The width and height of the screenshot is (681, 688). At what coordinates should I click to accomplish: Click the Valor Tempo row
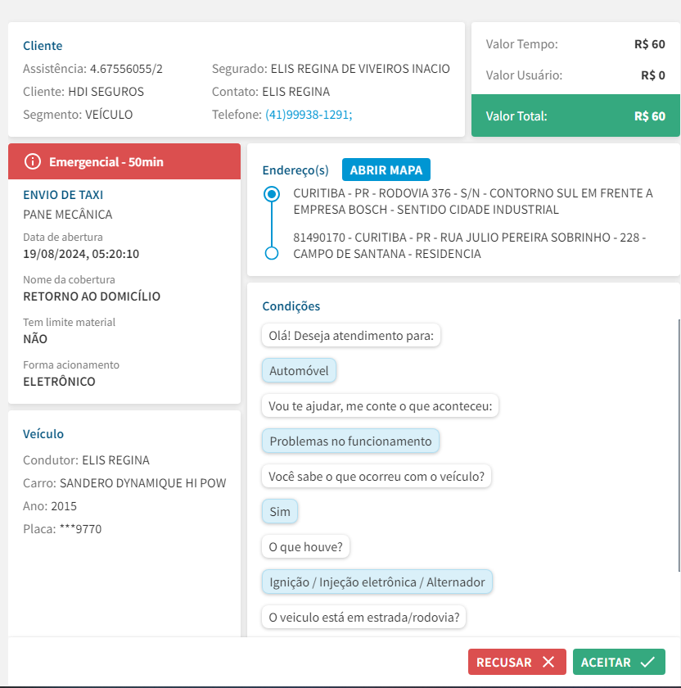point(575,44)
